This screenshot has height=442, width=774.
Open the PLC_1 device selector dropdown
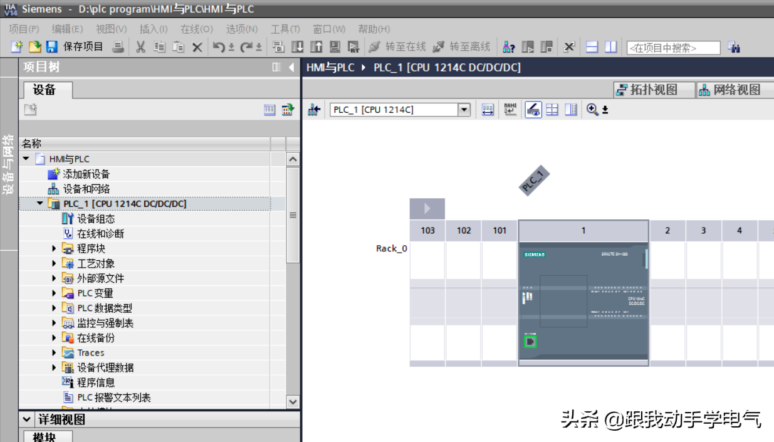point(464,110)
